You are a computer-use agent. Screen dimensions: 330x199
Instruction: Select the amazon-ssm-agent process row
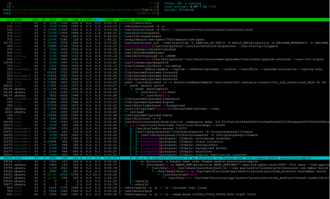pos(165,40)
